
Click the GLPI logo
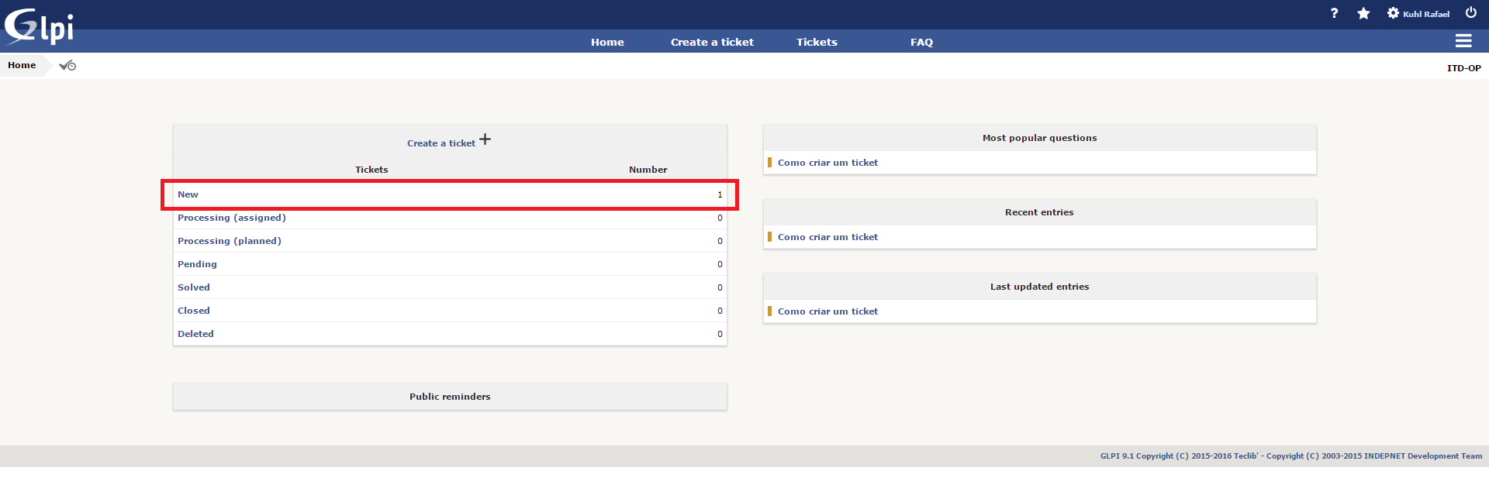[39, 26]
